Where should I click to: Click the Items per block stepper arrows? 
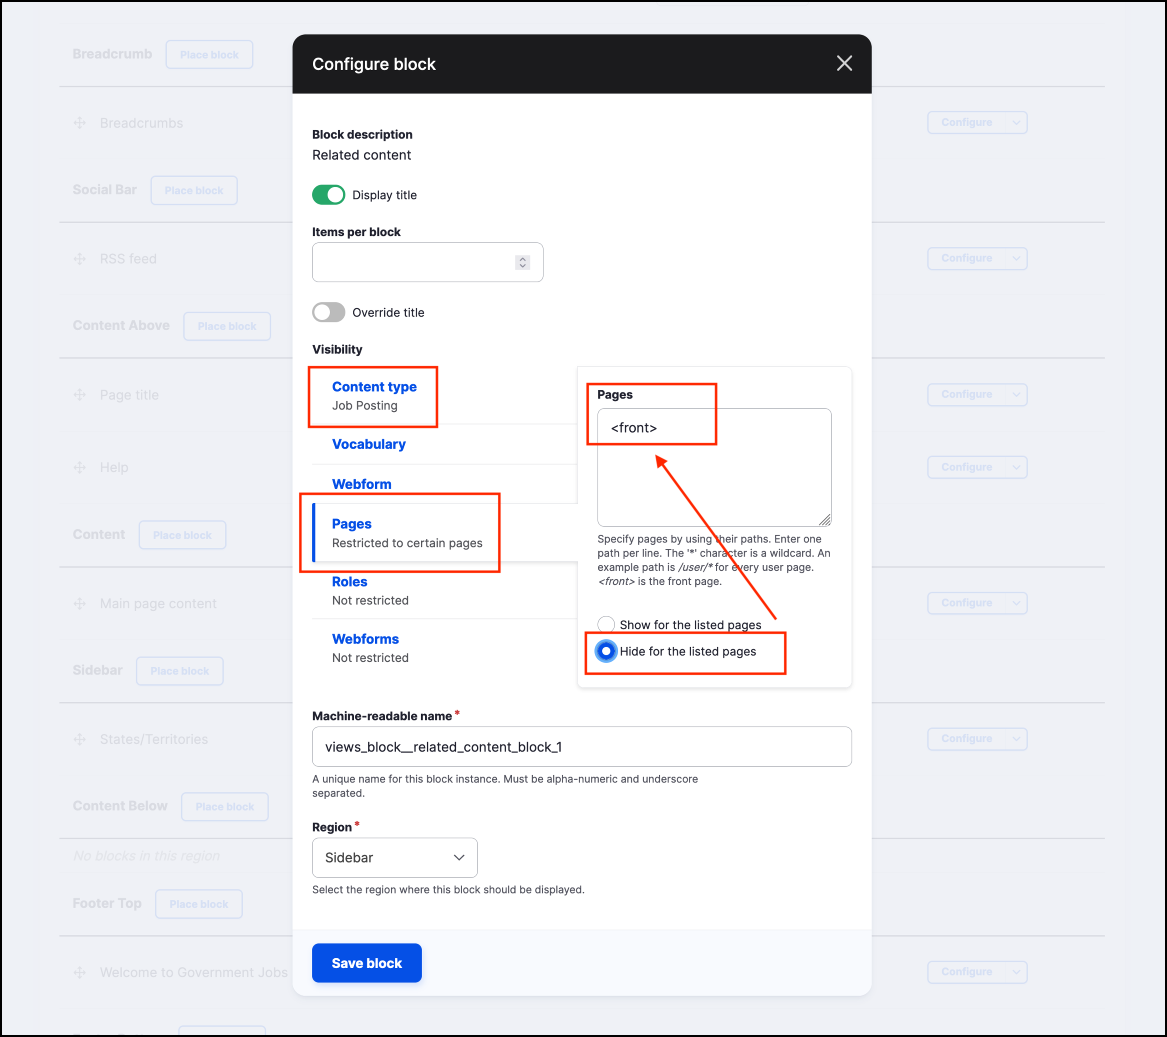point(522,262)
